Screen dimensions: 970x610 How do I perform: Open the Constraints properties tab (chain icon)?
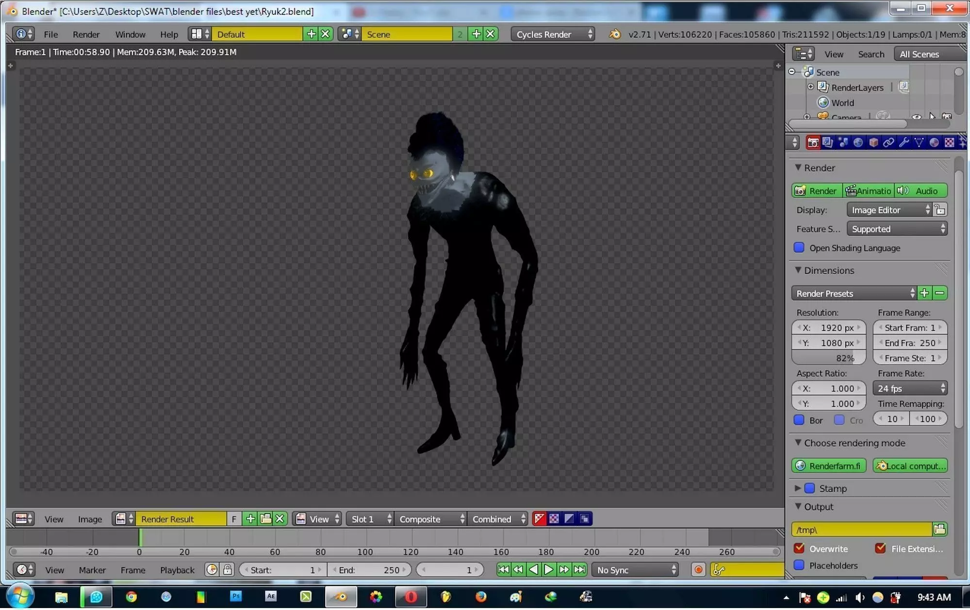pos(888,143)
